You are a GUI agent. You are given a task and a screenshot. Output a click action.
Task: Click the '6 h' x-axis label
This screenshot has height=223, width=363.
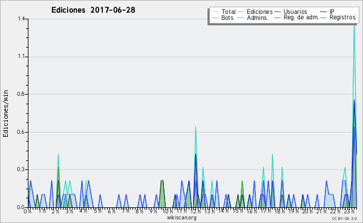[111, 211]
